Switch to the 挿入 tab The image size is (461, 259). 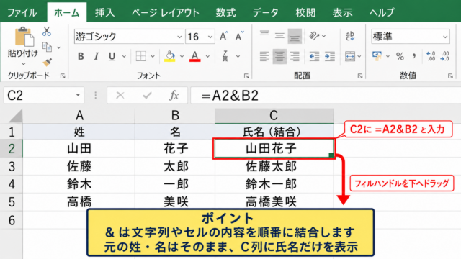(104, 13)
